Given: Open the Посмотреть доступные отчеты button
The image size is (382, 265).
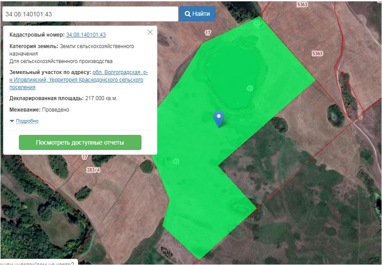Looking at the screenshot, I should tap(80, 142).
